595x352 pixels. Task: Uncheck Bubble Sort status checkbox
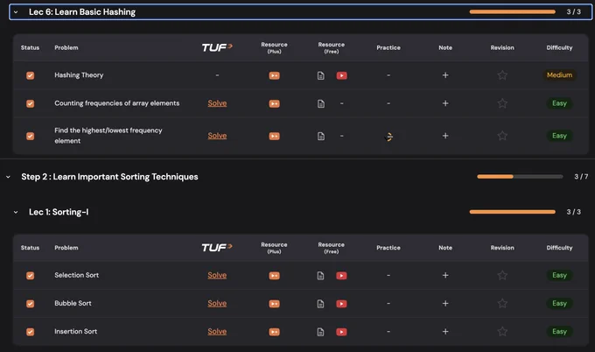coord(31,304)
